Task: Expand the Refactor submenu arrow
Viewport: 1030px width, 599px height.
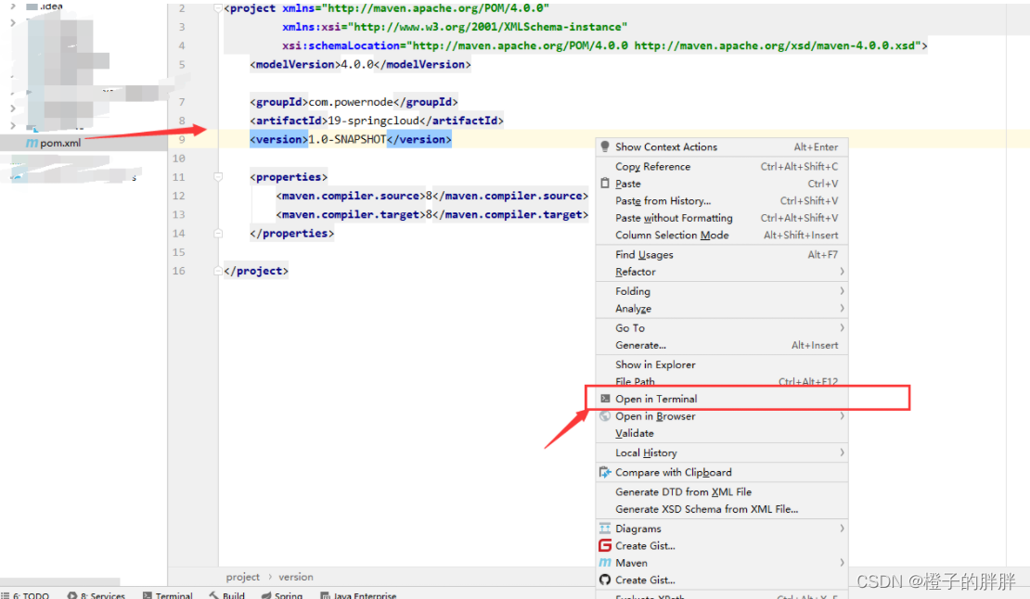Action: (x=842, y=272)
